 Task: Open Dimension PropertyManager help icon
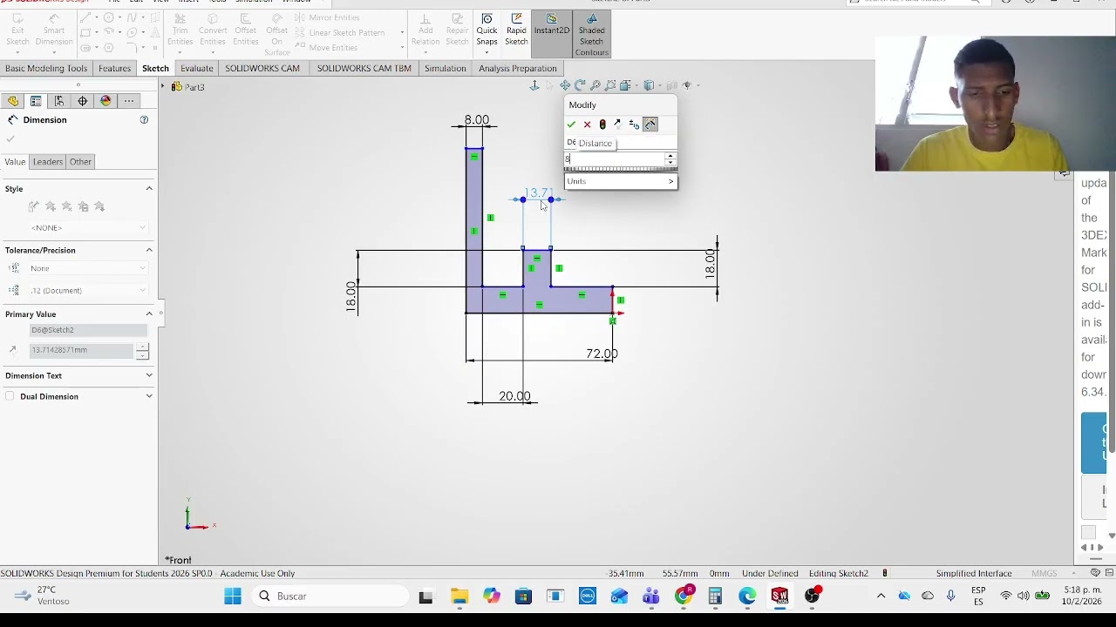[x=145, y=119]
